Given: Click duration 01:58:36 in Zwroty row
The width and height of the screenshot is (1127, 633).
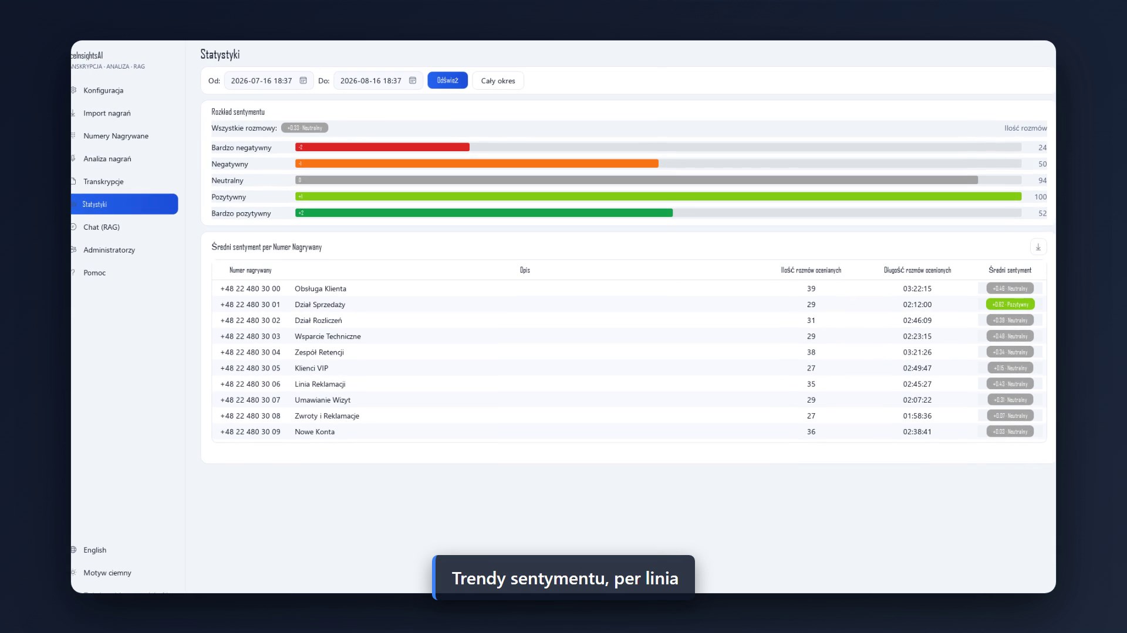Looking at the screenshot, I should pyautogui.click(x=917, y=416).
